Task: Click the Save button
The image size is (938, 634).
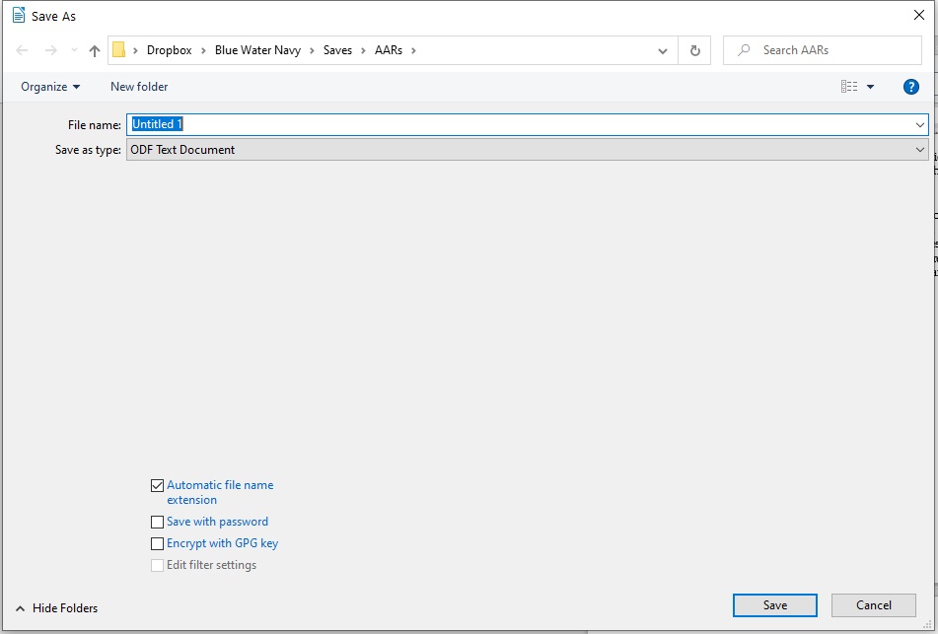Action: pyautogui.click(x=774, y=605)
